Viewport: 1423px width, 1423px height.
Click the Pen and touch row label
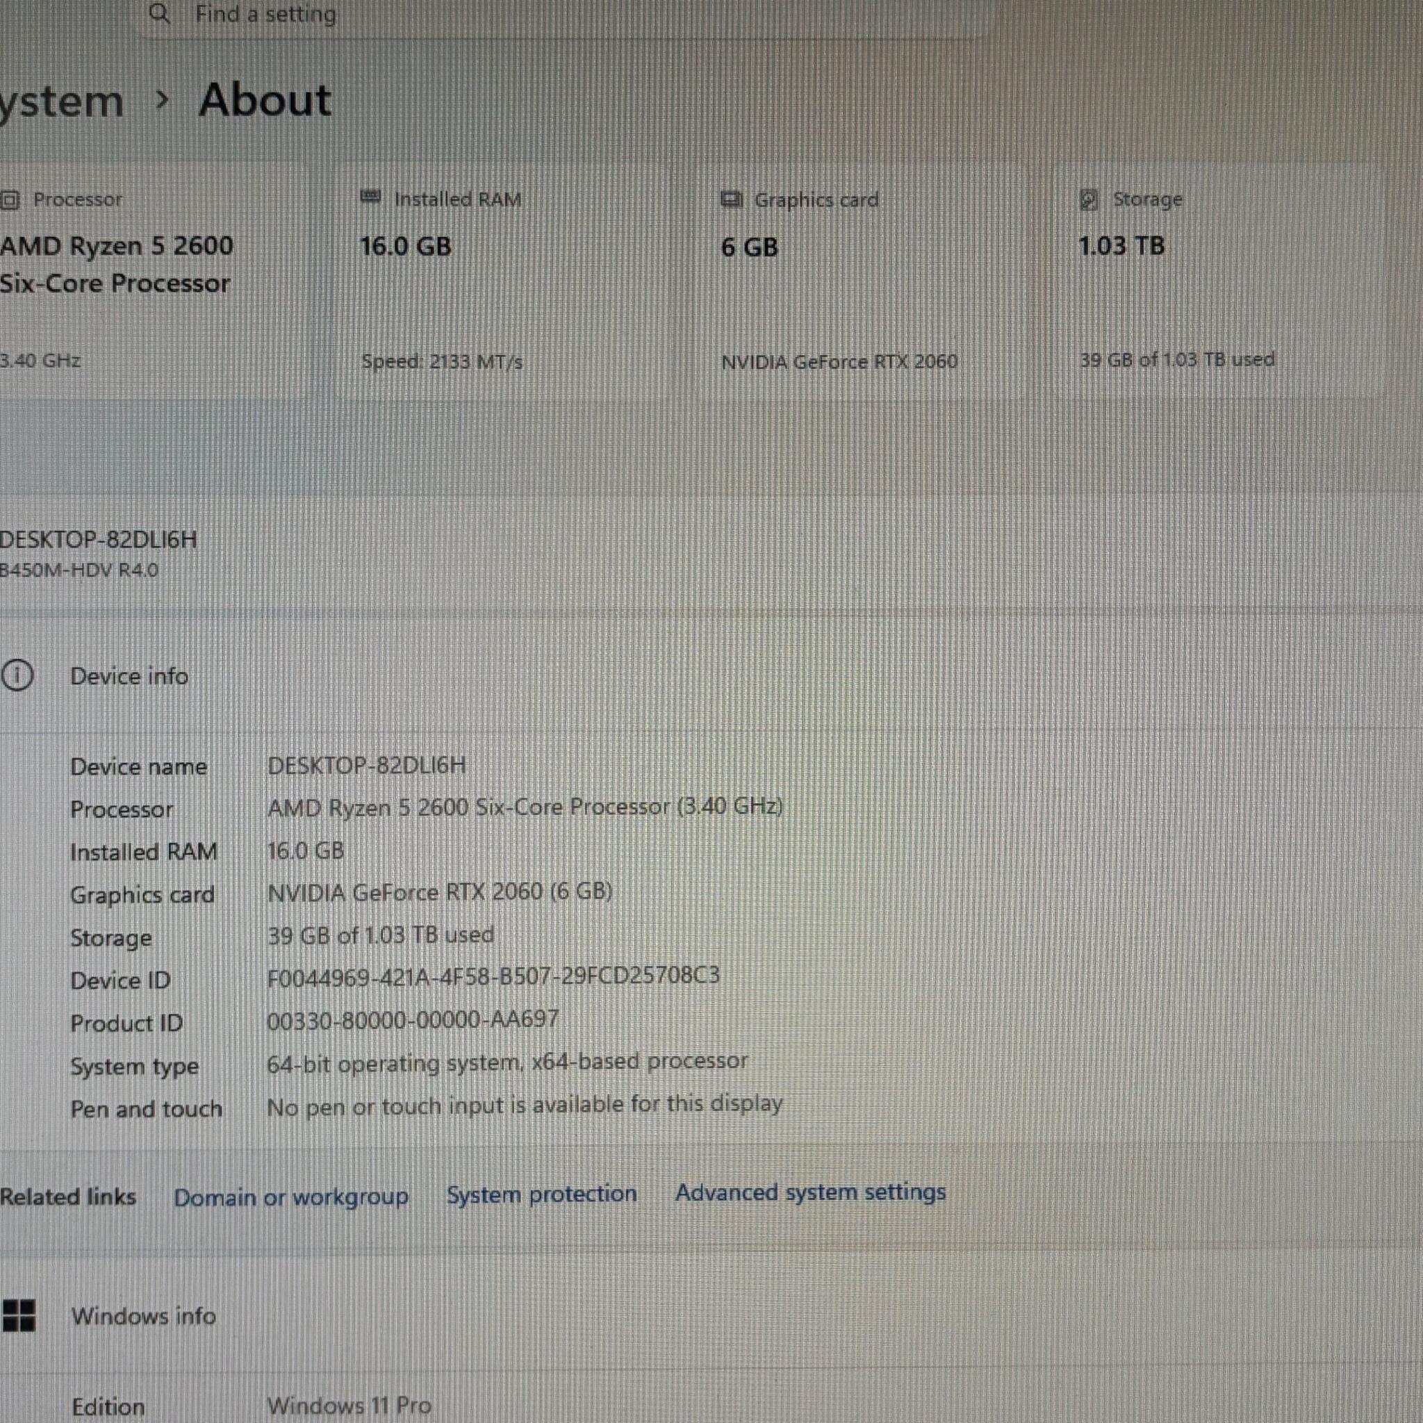click(x=146, y=1109)
